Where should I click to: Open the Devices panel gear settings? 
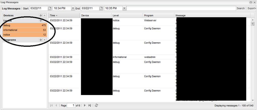(x=41, y=15)
